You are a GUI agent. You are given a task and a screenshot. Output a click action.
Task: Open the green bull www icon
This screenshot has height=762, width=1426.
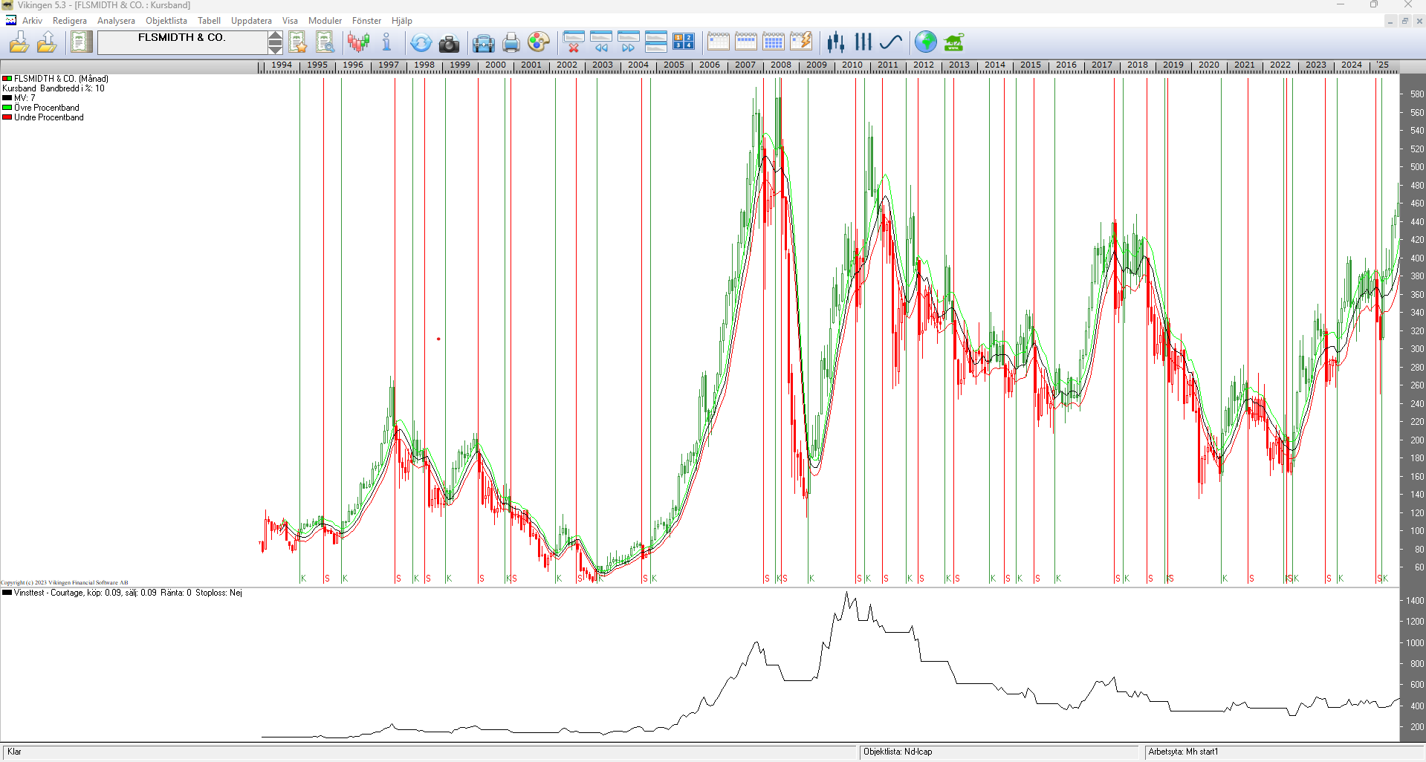point(953,42)
